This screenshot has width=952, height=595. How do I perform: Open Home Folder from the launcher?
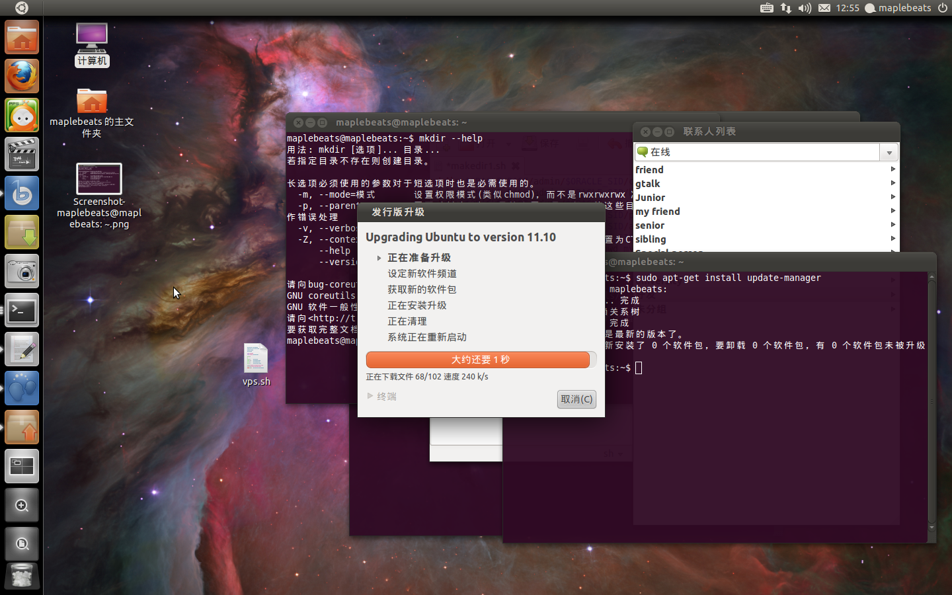22,37
